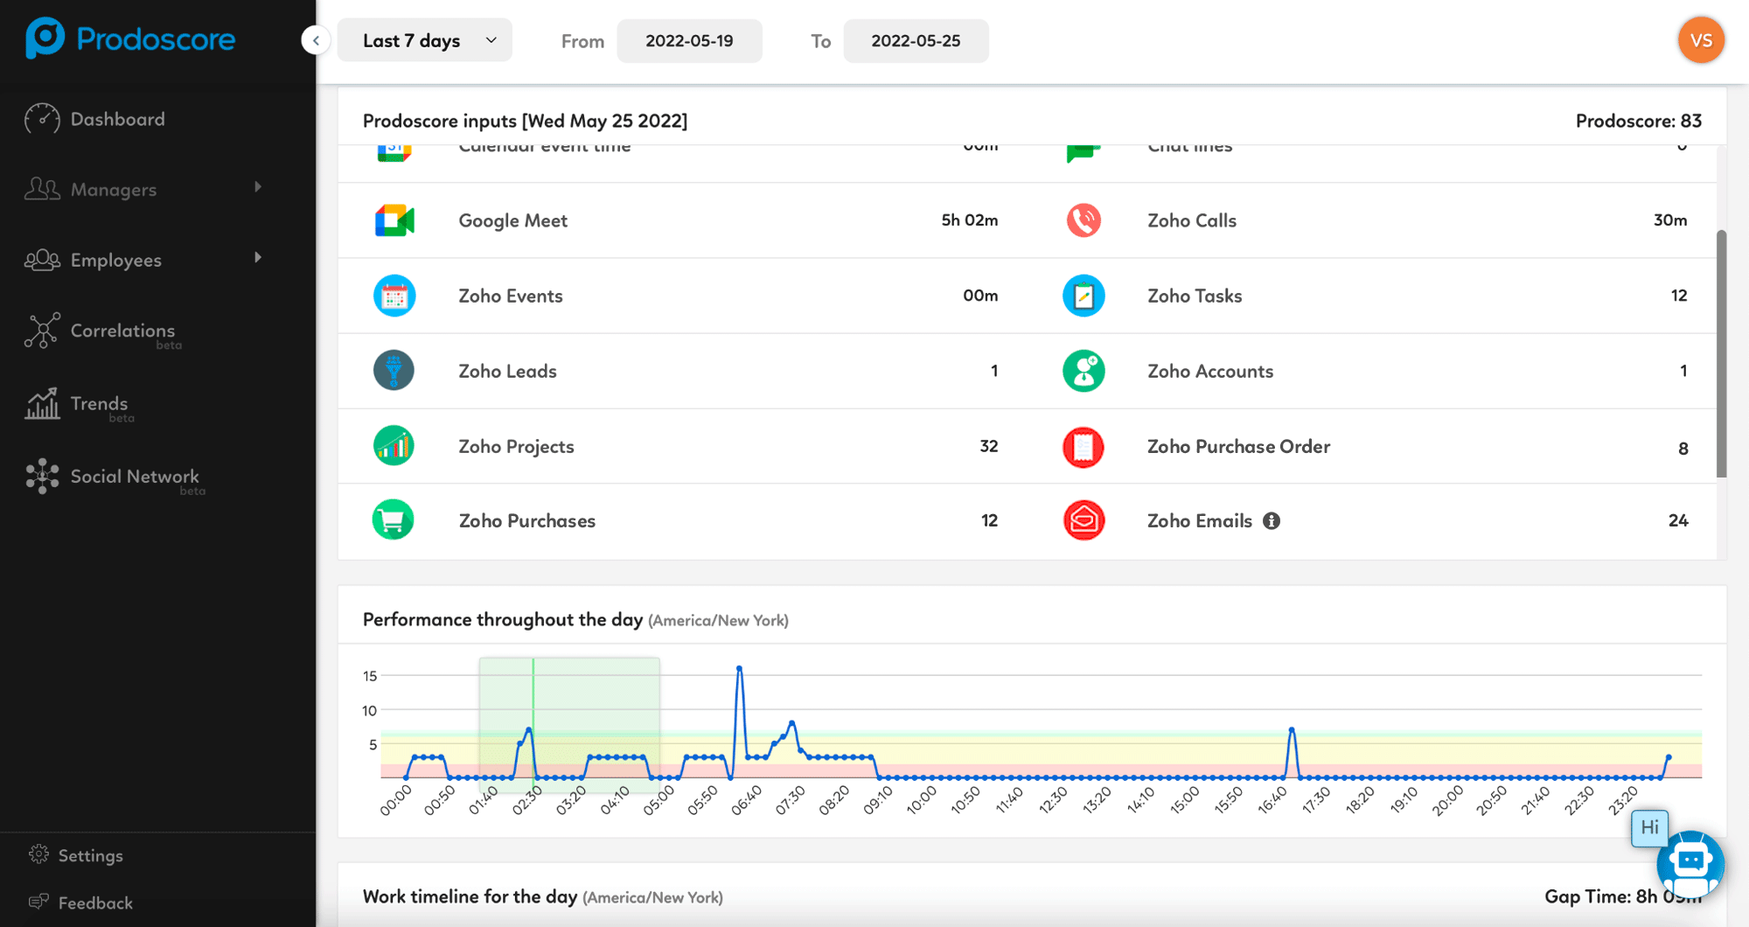The image size is (1749, 927).
Task: Click the Employees group icon
Action: pos(42,260)
